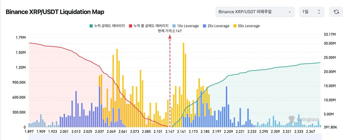This screenshot has width=343, height=140.
Task: Click the 1.897 price axis label
Action: [x=29, y=132]
